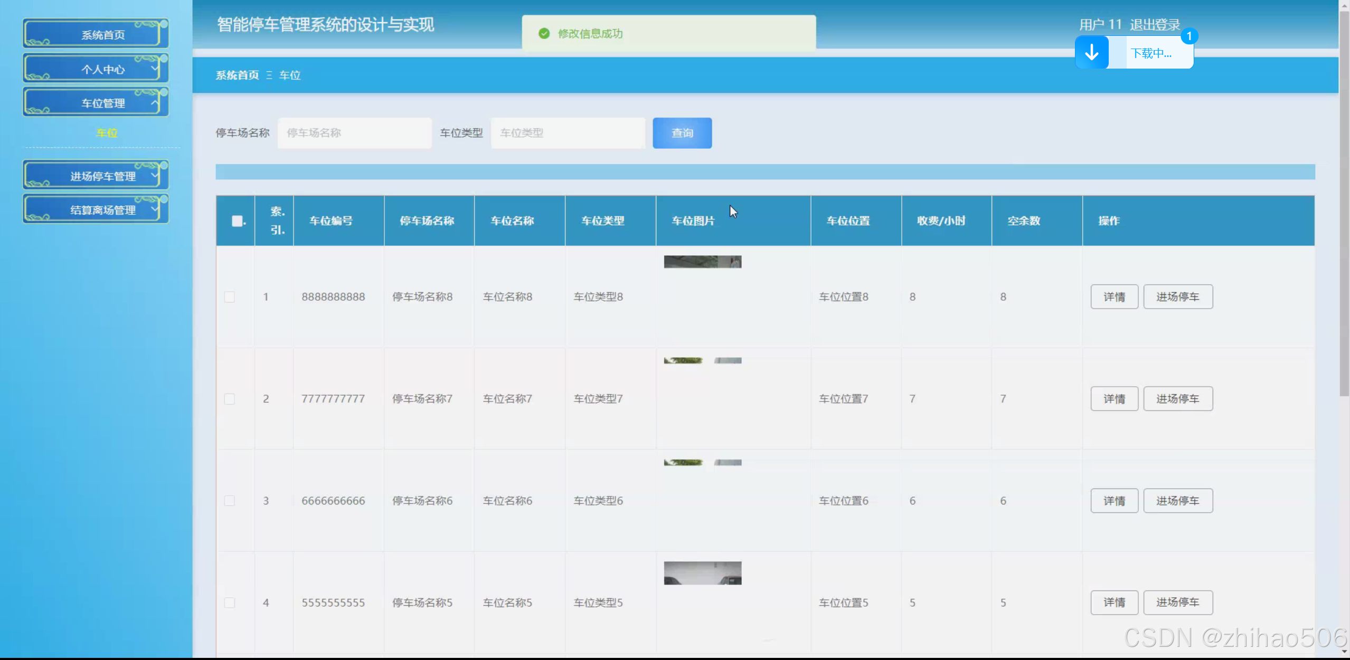Open row 3 parking spot image
Viewport: 1350px width, 660px height.
click(x=702, y=463)
